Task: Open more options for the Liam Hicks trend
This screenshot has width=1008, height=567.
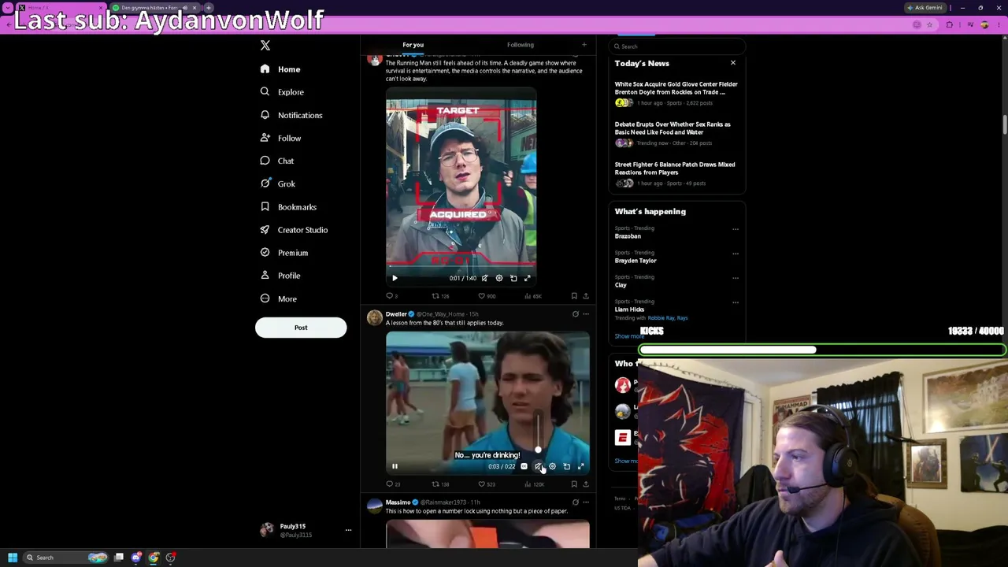Action: tap(736, 302)
